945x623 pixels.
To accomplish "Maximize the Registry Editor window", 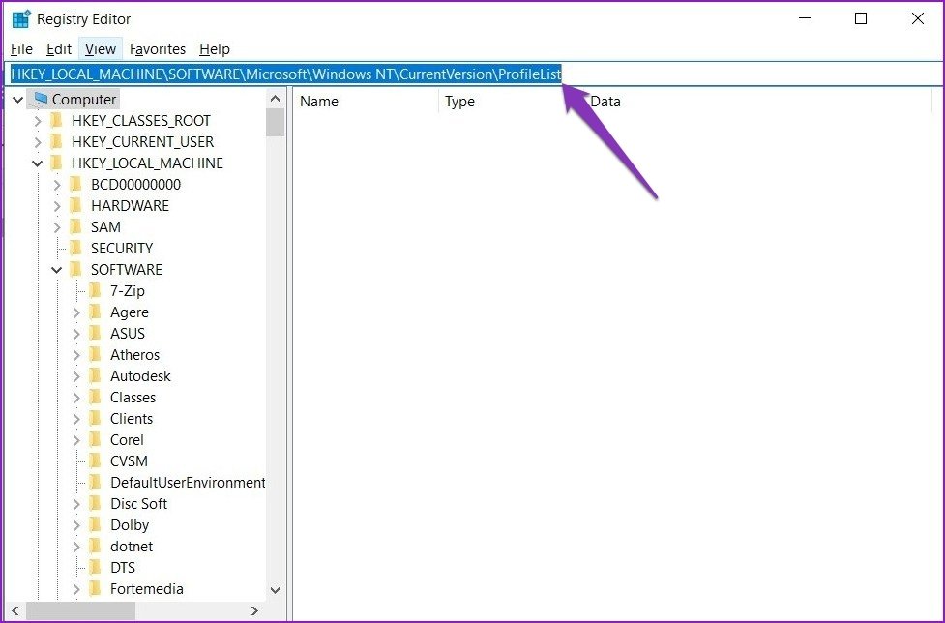I will [861, 18].
